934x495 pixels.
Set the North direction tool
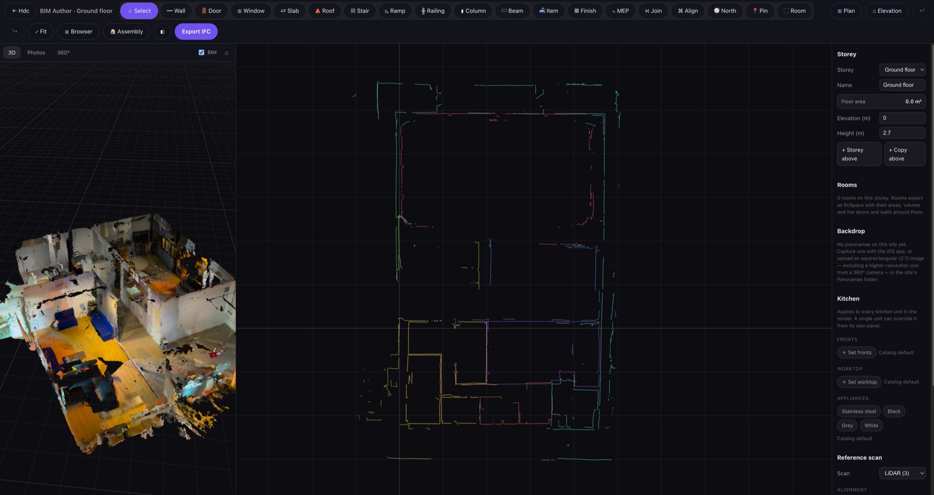[725, 11]
